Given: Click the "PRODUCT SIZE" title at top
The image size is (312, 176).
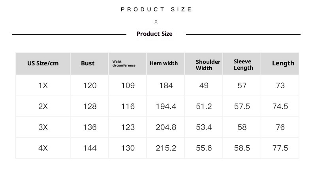Looking at the screenshot, I should [x=156, y=9].
